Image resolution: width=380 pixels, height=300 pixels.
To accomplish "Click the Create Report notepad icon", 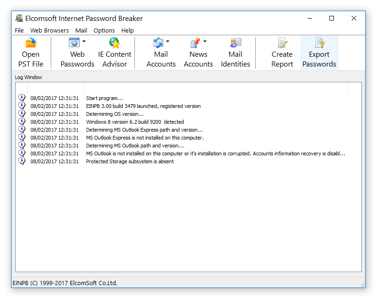I will pyautogui.click(x=282, y=43).
